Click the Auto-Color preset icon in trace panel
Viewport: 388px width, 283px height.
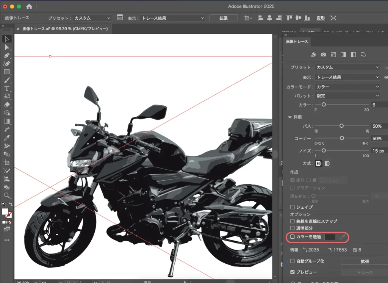pos(313,55)
